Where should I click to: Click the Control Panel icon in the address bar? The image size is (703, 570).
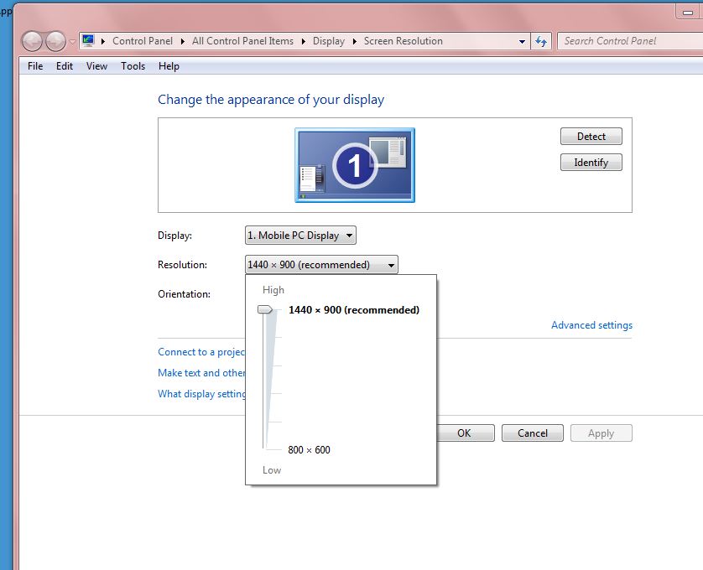[x=88, y=41]
